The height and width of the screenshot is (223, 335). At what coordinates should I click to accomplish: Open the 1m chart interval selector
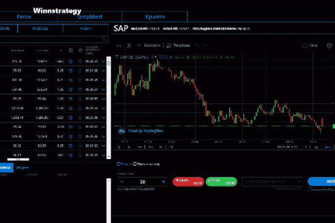[119, 46]
